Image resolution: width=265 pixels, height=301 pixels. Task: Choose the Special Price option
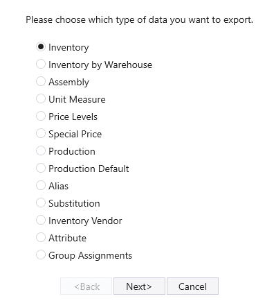pos(41,133)
